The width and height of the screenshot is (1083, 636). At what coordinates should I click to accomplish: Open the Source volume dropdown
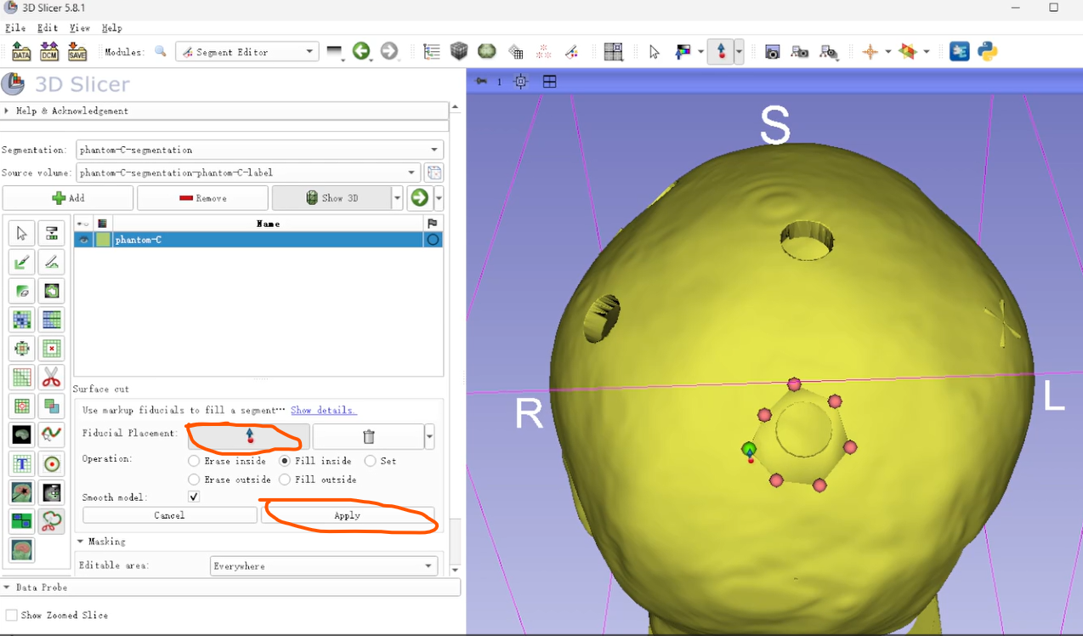[x=248, y=173]
